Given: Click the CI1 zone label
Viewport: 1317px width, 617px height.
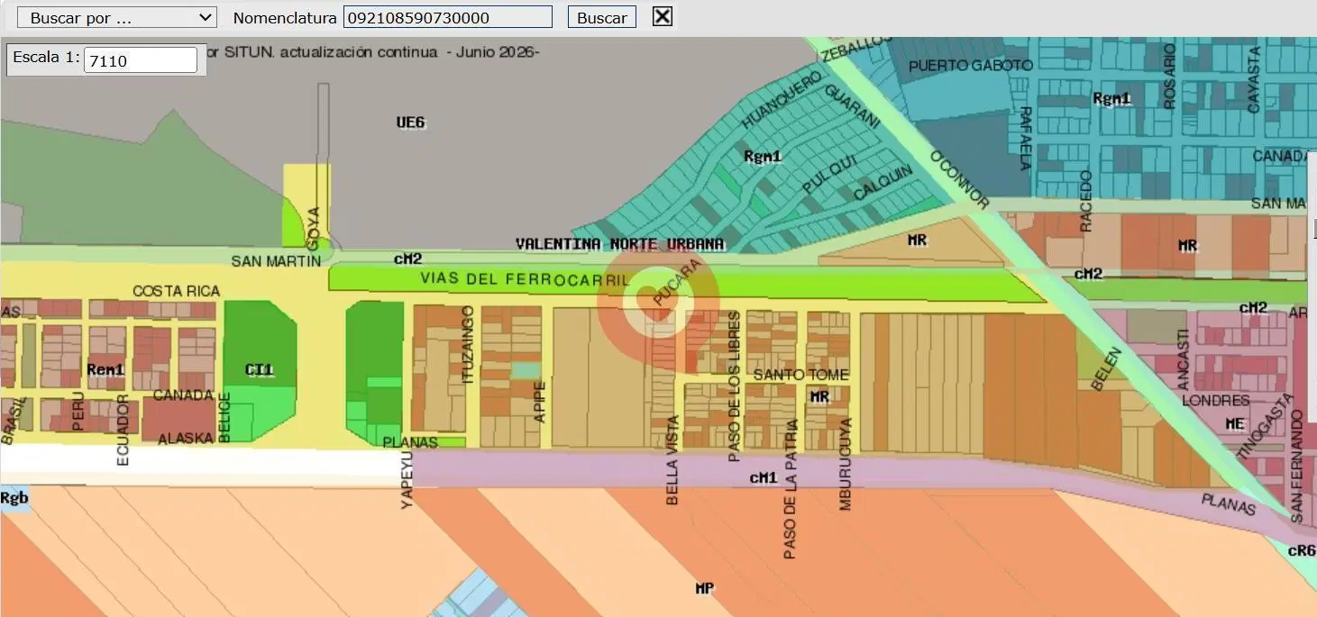Looking at the screenshot, I should 259,369.
